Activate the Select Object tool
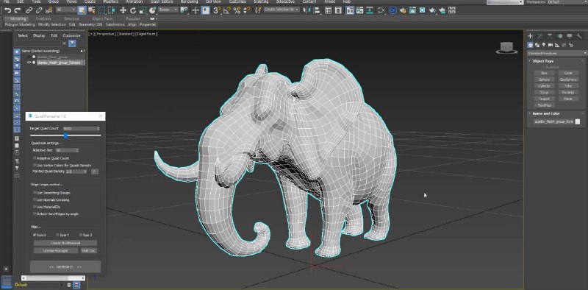 (x=82, y=10)
